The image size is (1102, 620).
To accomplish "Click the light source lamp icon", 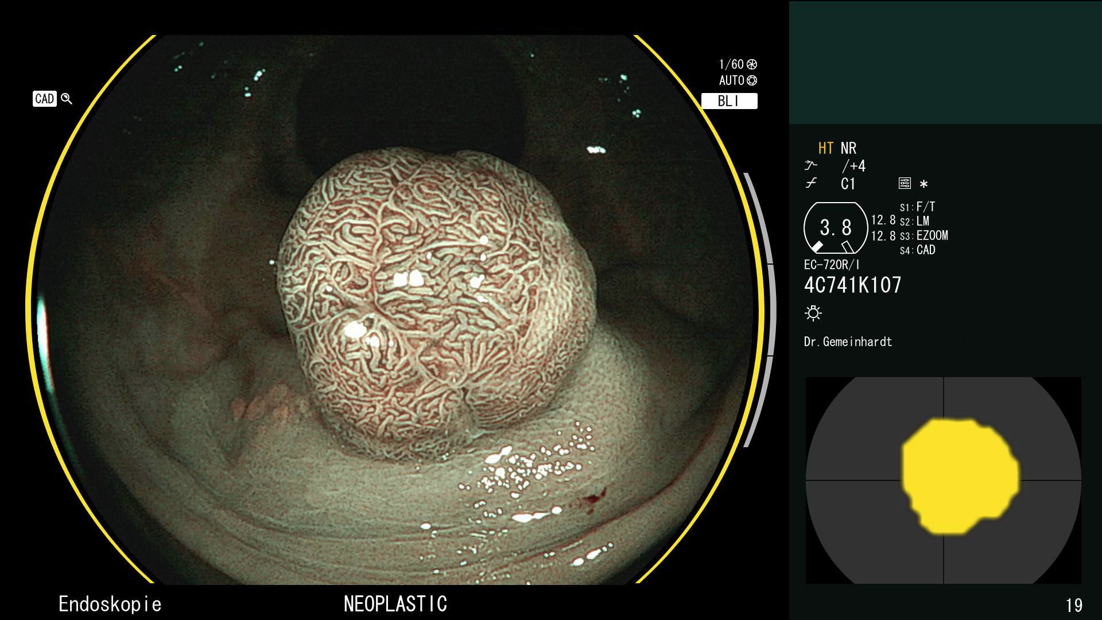I will coord(813,313).
